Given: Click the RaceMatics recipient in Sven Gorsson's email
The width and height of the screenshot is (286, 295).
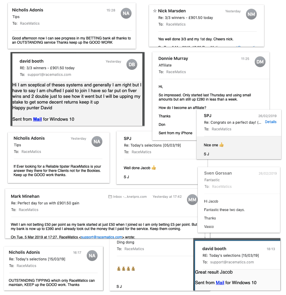Looking at the screenshot, I should [x=222, y=186].
